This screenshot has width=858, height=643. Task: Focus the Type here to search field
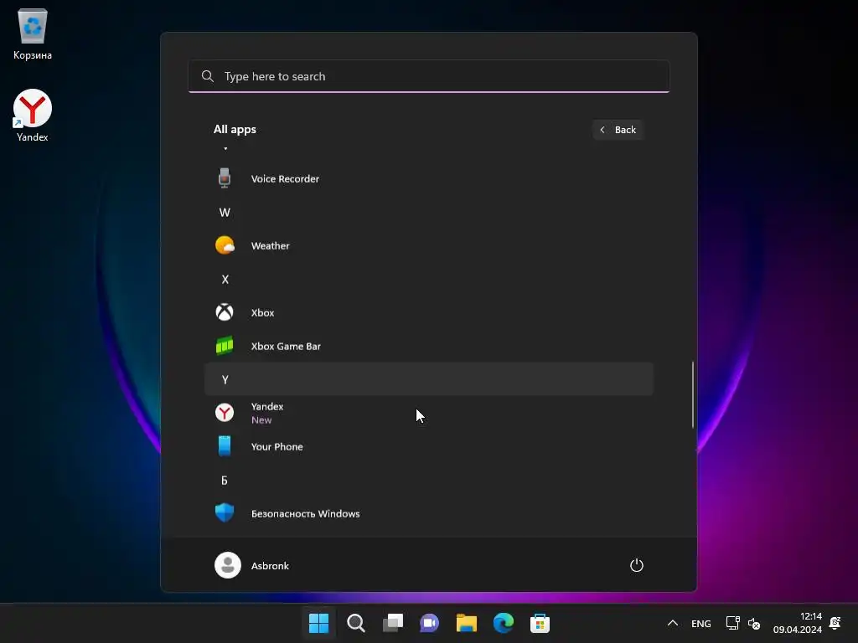pyautogui.click(x=428, y=76)
